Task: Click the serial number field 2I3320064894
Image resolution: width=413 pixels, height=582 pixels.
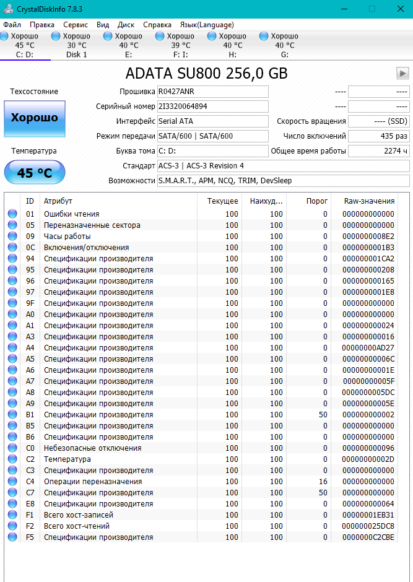Action: (212, 106)
